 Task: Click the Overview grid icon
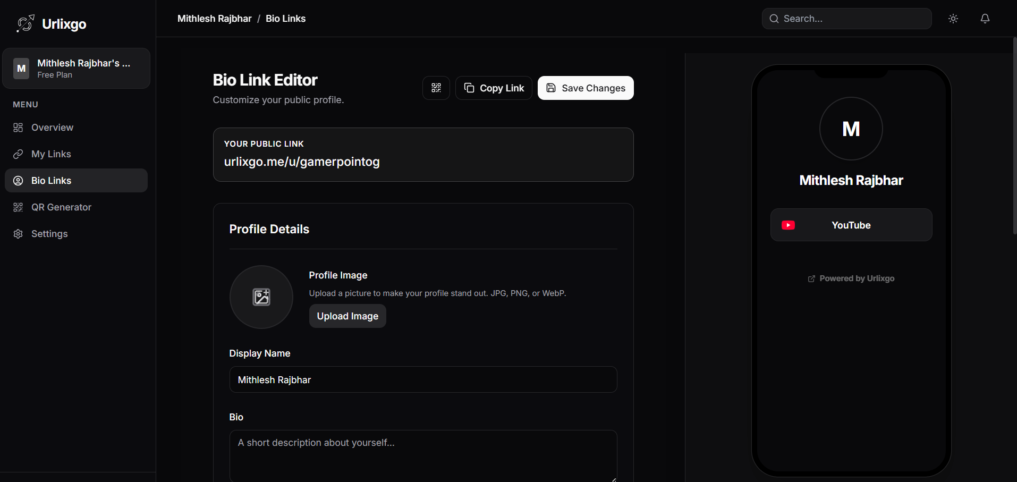(x=18, y=128)
